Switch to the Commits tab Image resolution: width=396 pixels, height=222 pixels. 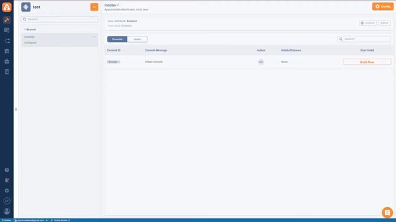point(117,39)
